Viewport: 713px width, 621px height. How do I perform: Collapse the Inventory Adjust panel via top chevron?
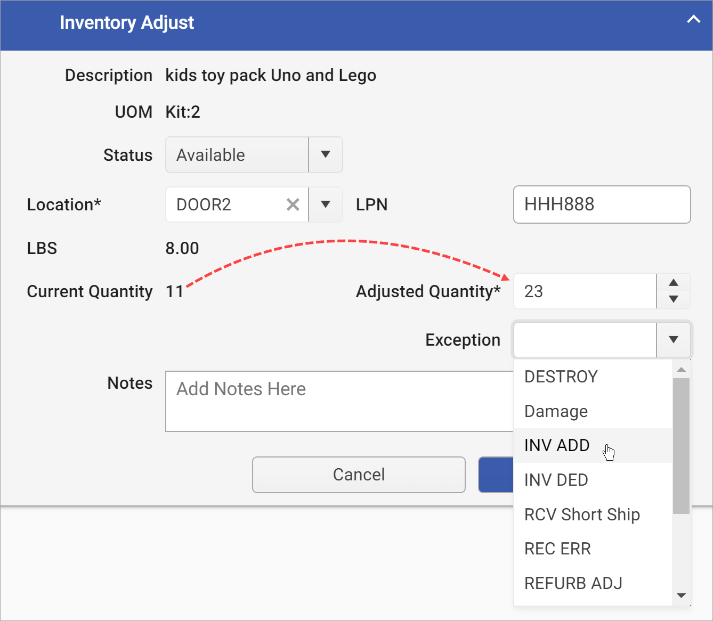pos(693,19)
